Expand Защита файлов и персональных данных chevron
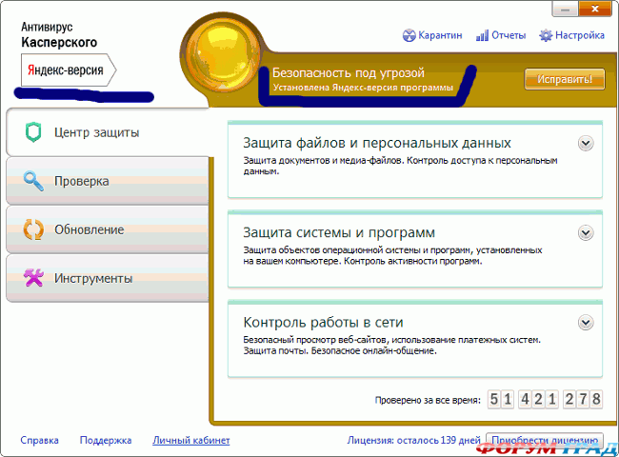The width and height of the screenshot is (619, 457). pos(586,144)
